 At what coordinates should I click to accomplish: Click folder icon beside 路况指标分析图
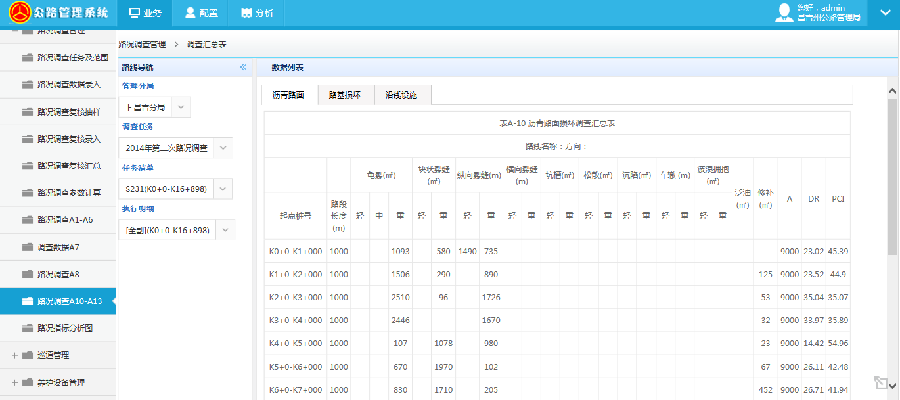[x=27, y=328]
